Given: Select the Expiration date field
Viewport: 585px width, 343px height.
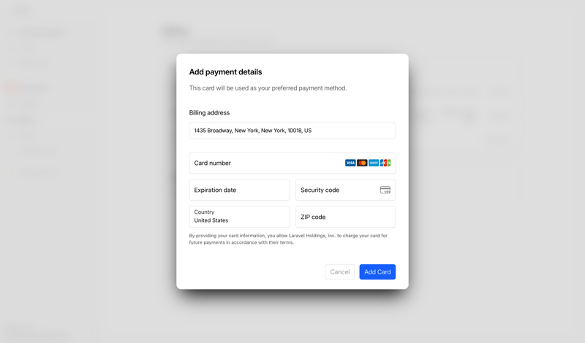Looking at the screenshot, I should click(x=239, y=190).
